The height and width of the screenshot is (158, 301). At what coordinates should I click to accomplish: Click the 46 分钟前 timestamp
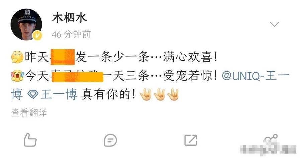71,34
